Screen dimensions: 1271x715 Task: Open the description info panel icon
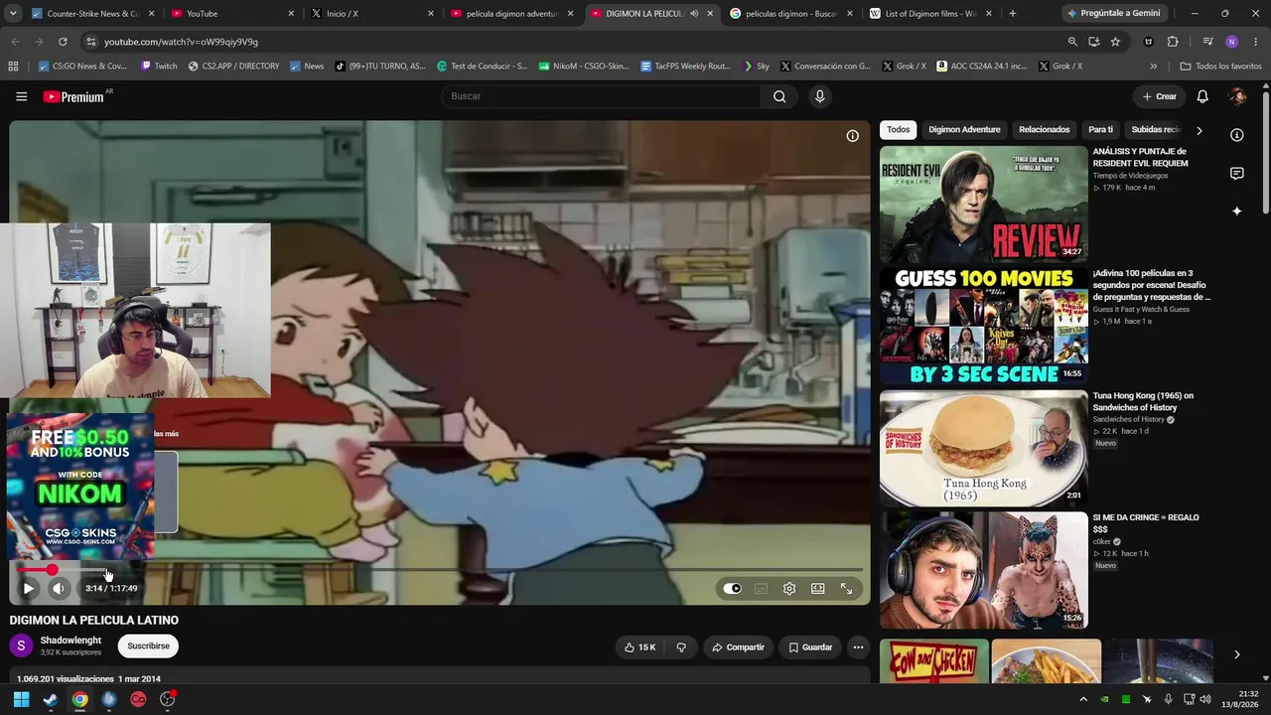(x=1236, y=135)
